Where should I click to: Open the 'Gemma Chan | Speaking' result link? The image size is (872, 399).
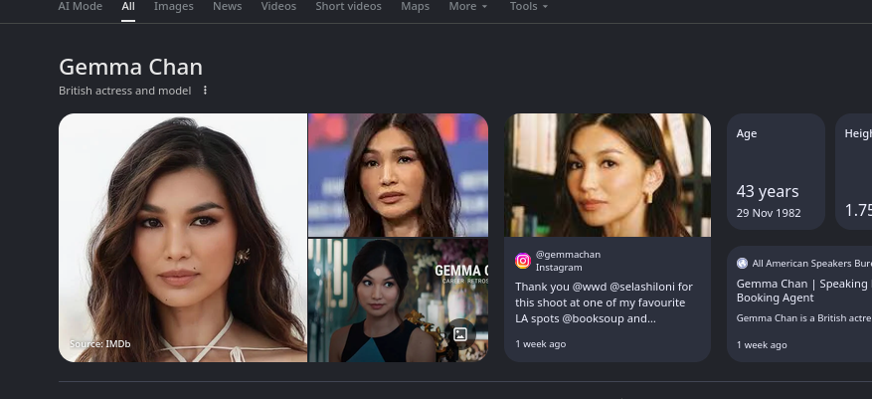pyautogui.click(x=804, y=291)
